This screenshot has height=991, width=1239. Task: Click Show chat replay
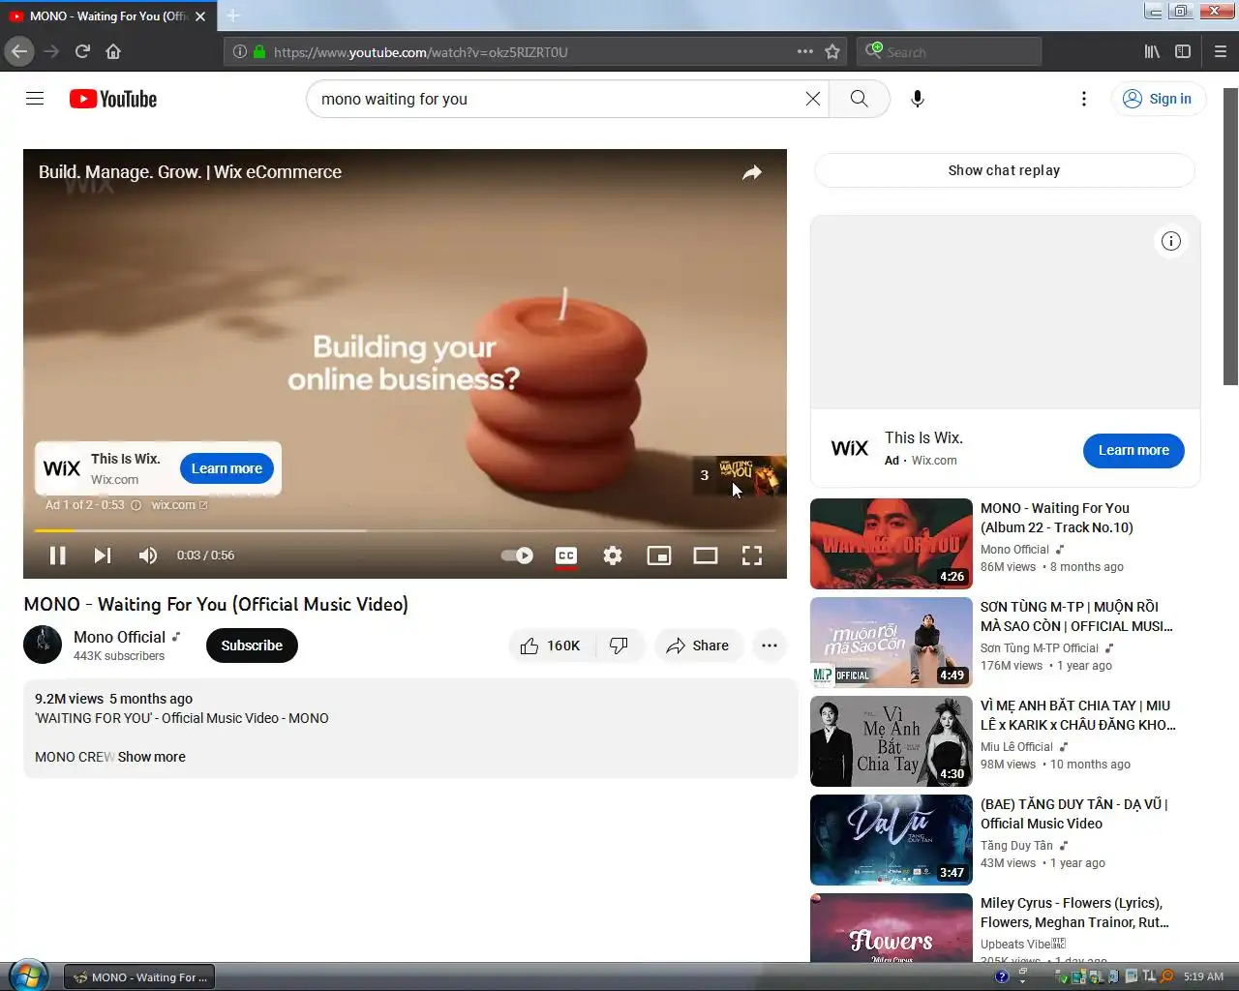click(1005, 170)
